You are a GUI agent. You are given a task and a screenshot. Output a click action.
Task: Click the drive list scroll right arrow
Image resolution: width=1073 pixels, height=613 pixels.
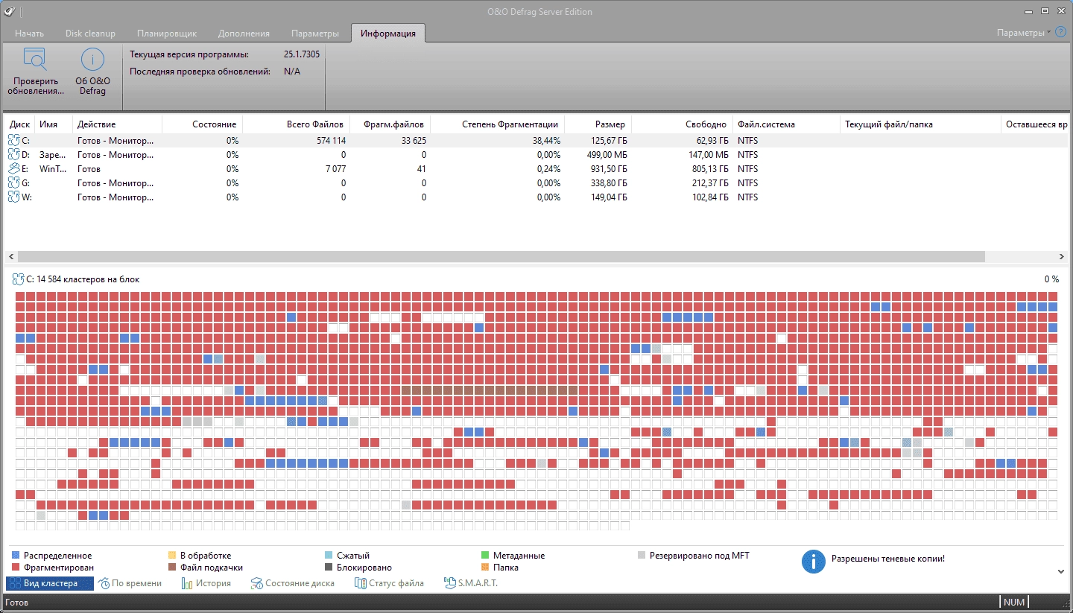click(1061, 256)
